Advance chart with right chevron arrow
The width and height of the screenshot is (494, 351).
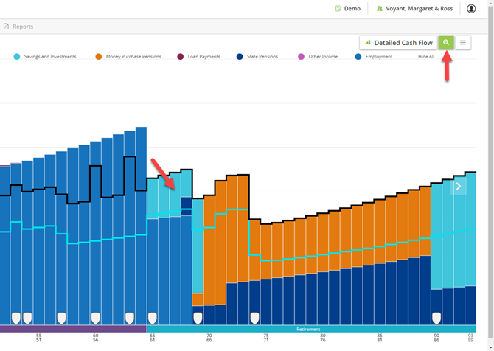coord(459,187)
